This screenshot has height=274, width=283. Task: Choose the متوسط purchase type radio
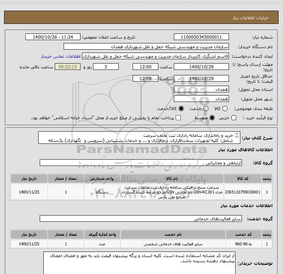212,118
